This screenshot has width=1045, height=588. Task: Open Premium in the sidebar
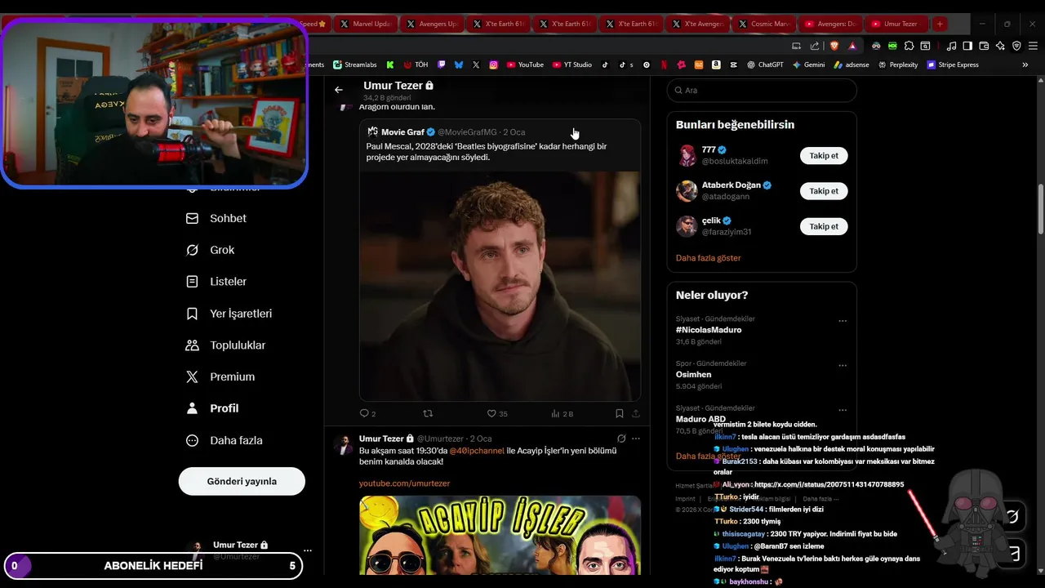[x=220, y=376]
